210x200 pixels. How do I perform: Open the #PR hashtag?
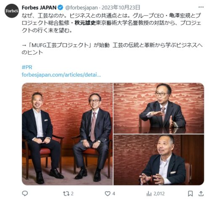tap(27, 67)
